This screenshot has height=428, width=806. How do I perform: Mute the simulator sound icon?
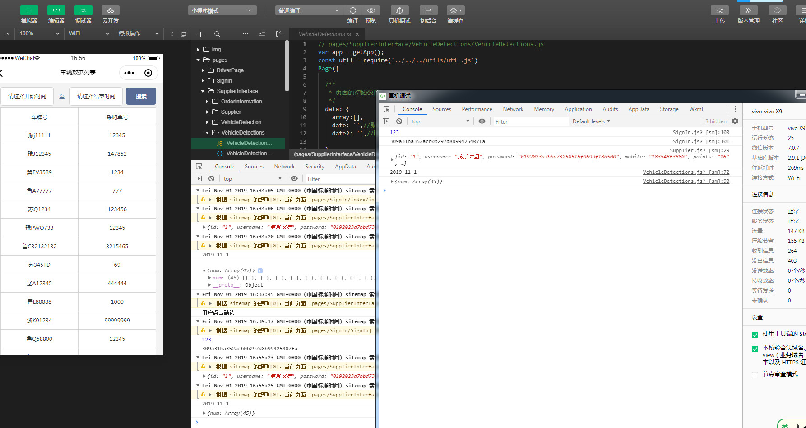pos(172,34)
